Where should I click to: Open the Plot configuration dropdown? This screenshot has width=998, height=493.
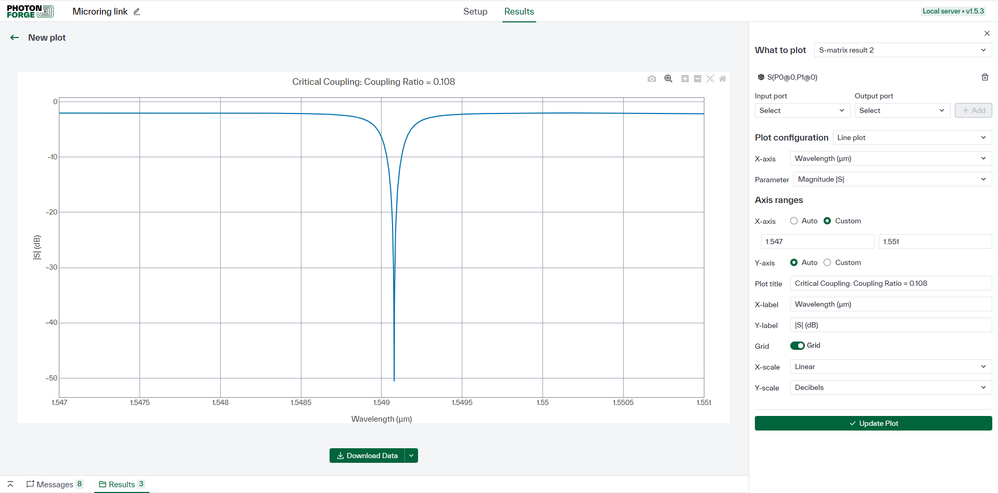coord(912,137)
